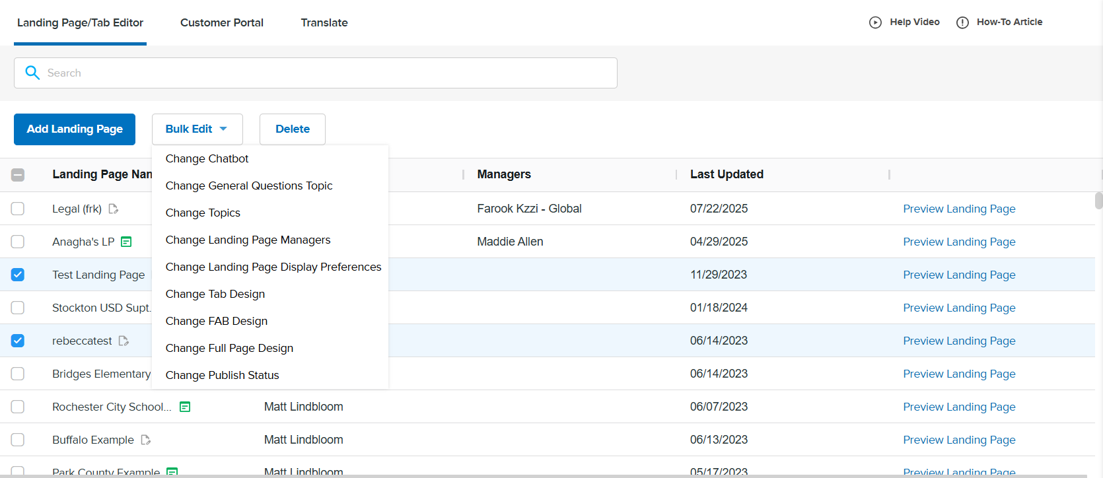Check the Bridges Elementary row checkbox
The image size is (1103, 478).
point(18,374)
